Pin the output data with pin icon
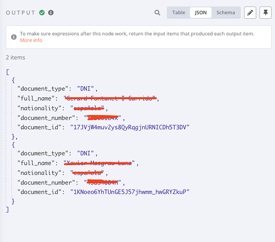The image size is (275, 242). 265,13
